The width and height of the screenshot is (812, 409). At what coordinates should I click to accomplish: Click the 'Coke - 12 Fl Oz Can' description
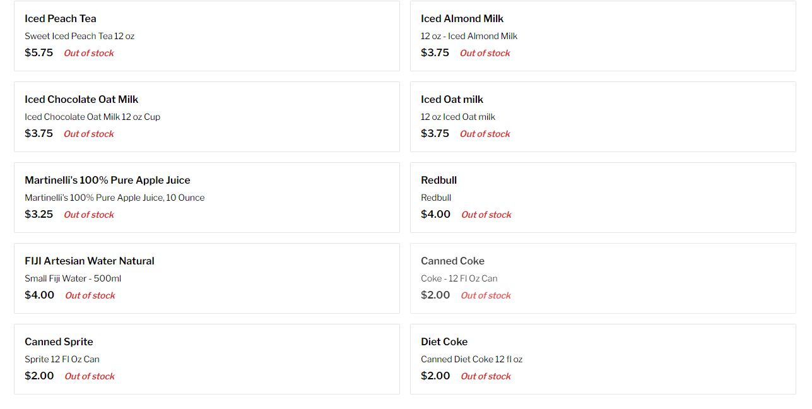[459, 278]
